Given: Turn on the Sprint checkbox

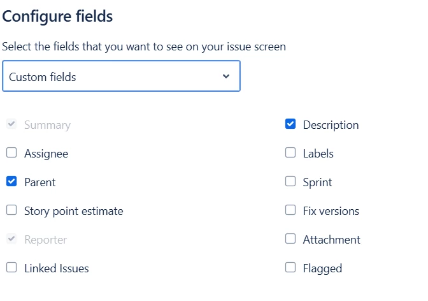Looking at the screenshot, I should pyautogui.click(x=290, y=182).
